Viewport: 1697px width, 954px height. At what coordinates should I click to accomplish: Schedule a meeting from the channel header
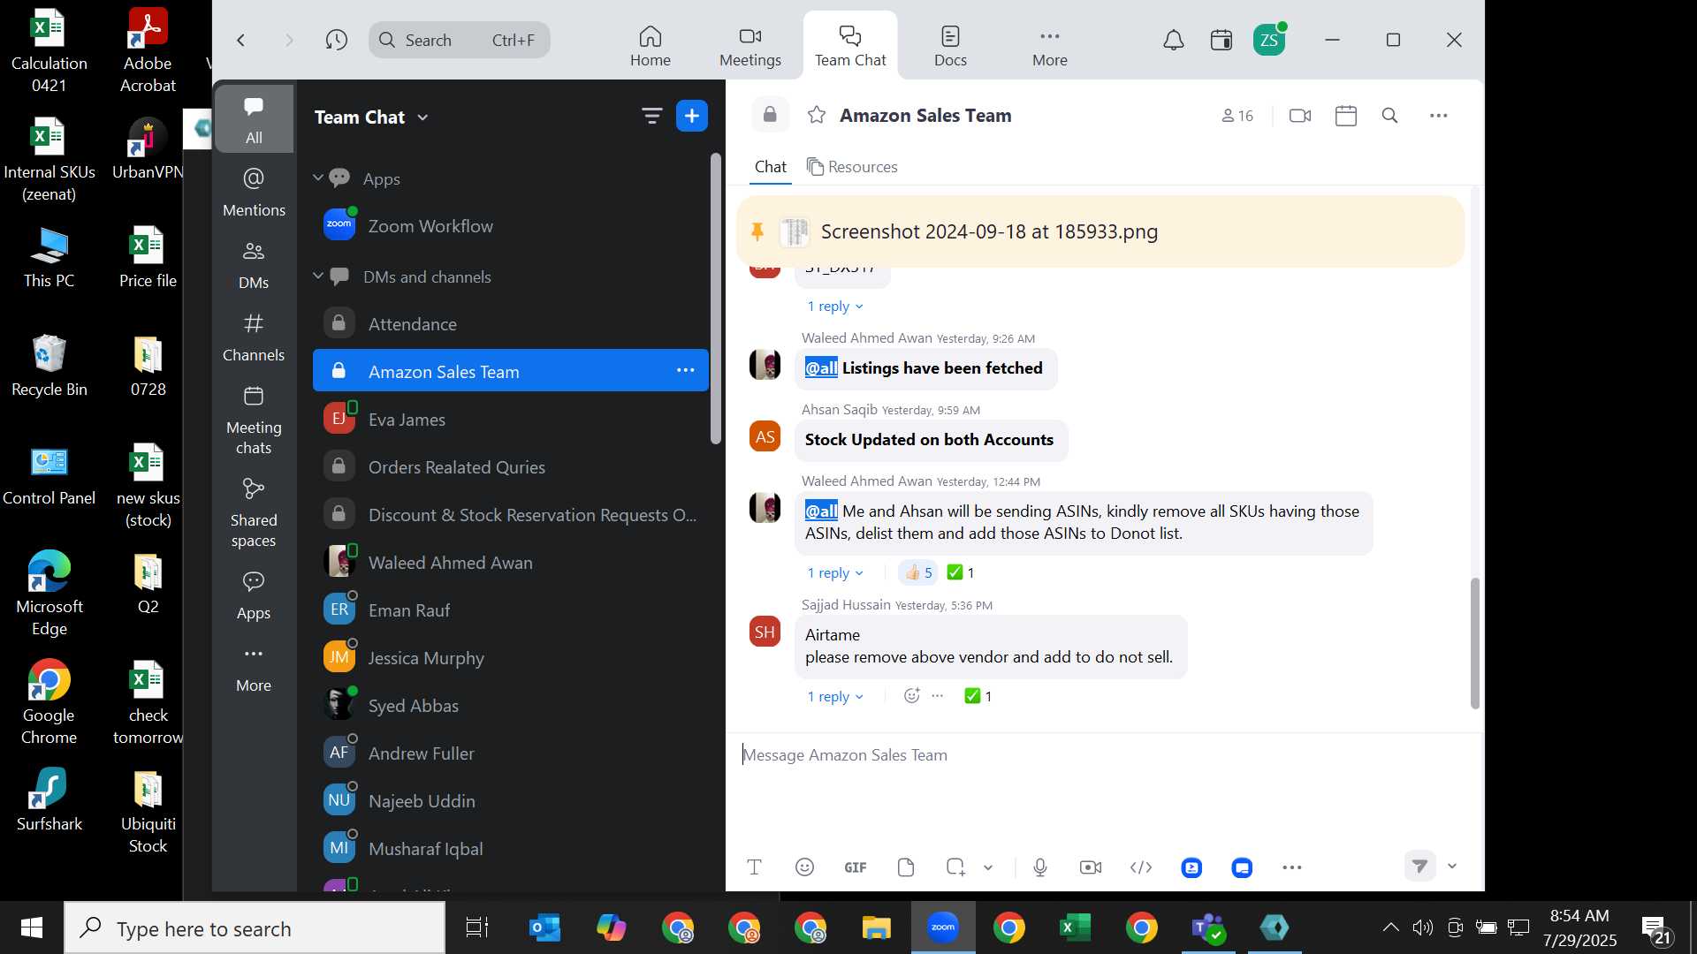1345,116
